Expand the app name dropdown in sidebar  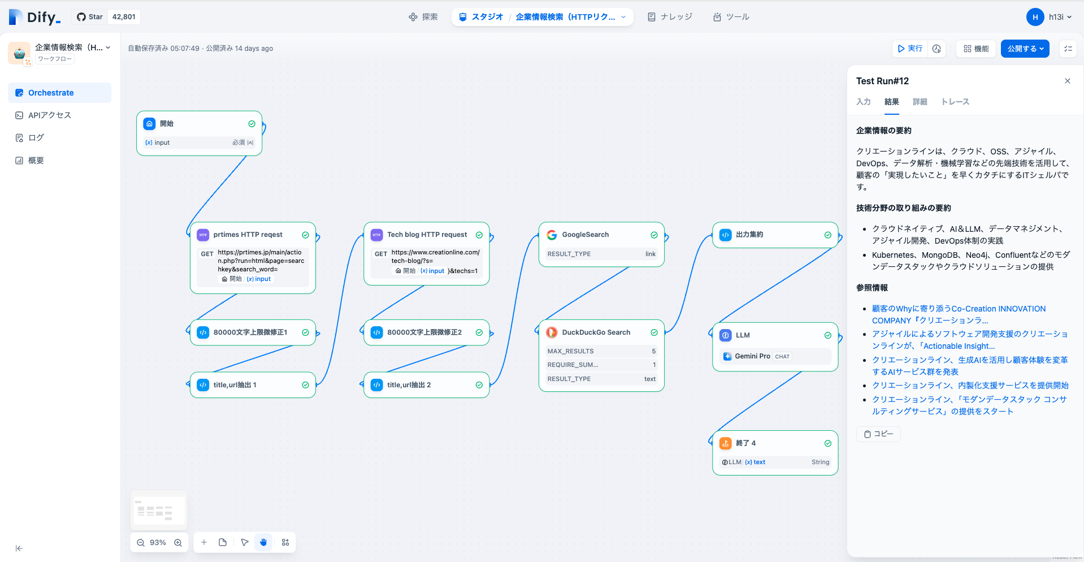108,47
